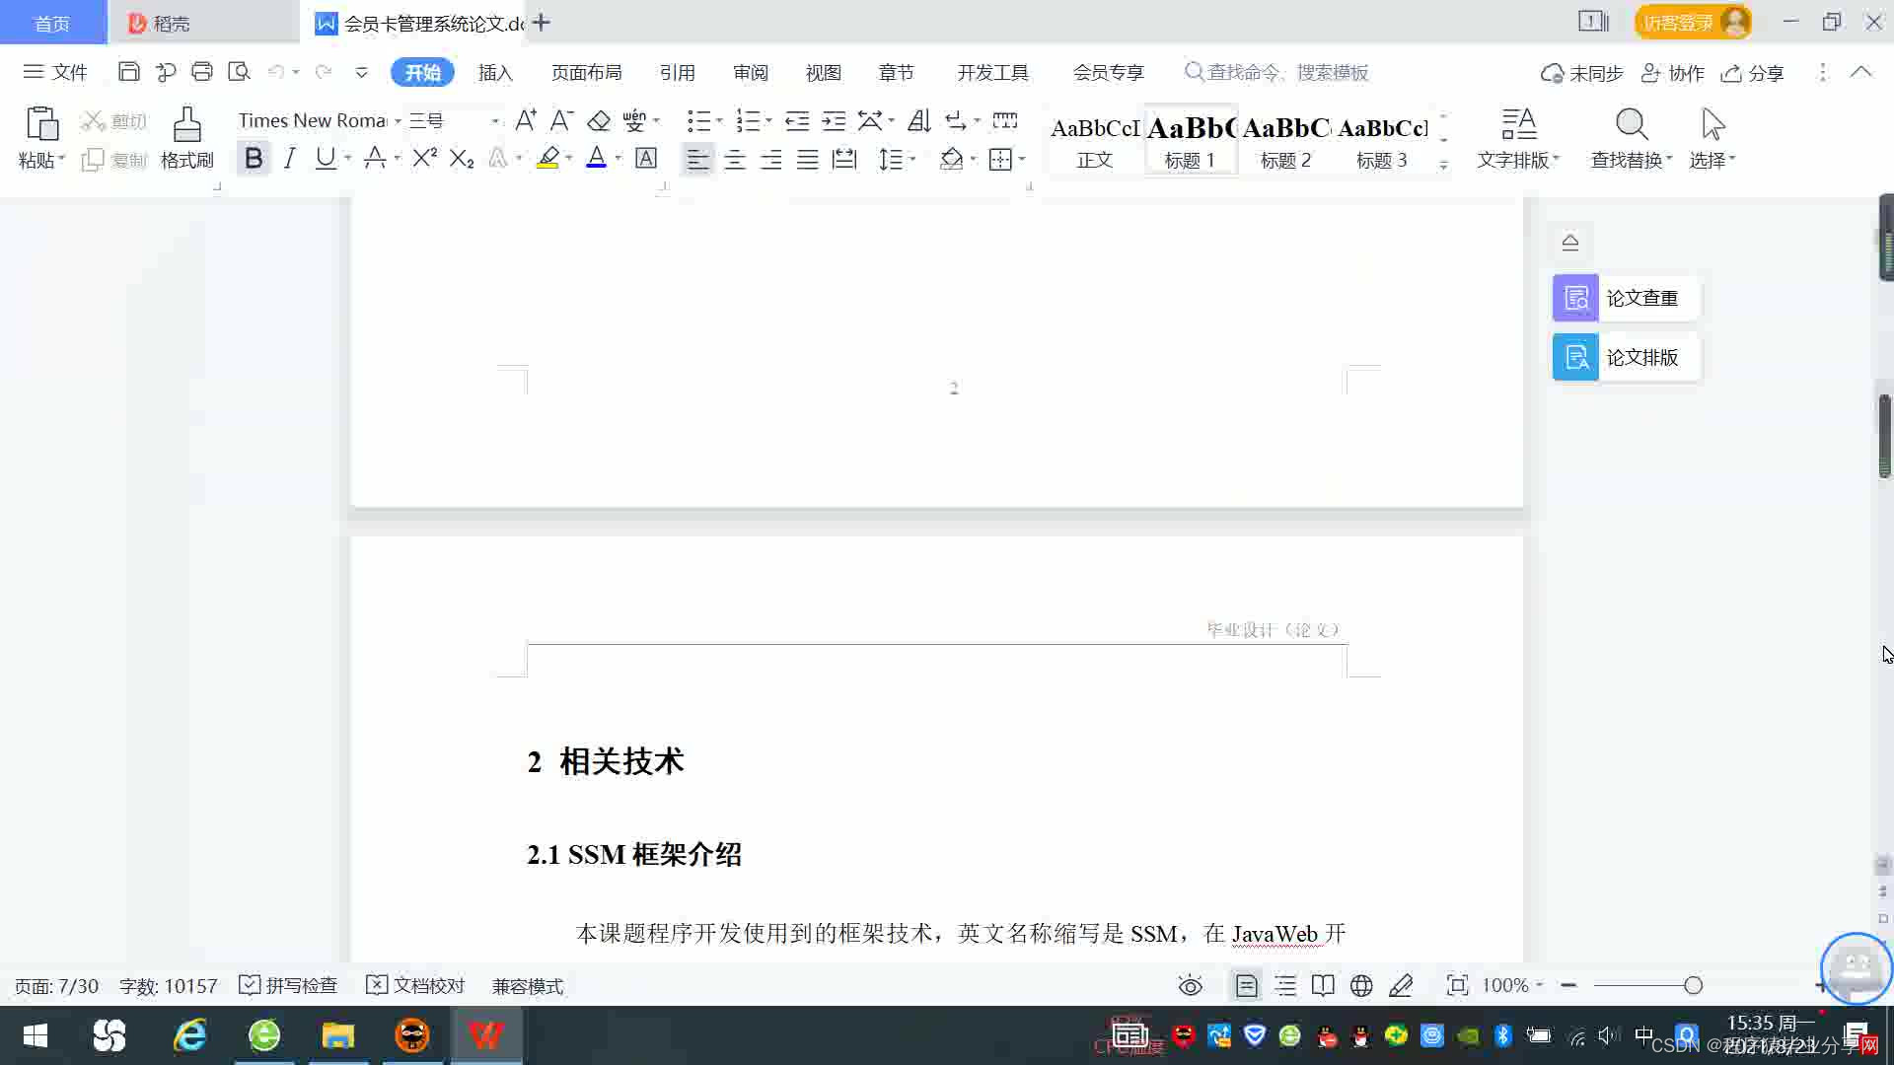
Task: Click the zoom slider handle
Action: pyautogui.click(x=1693, y=986)
